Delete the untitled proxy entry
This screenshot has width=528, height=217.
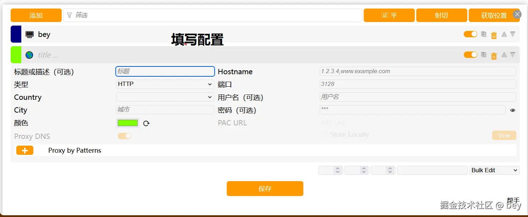[x=494, y=55]
